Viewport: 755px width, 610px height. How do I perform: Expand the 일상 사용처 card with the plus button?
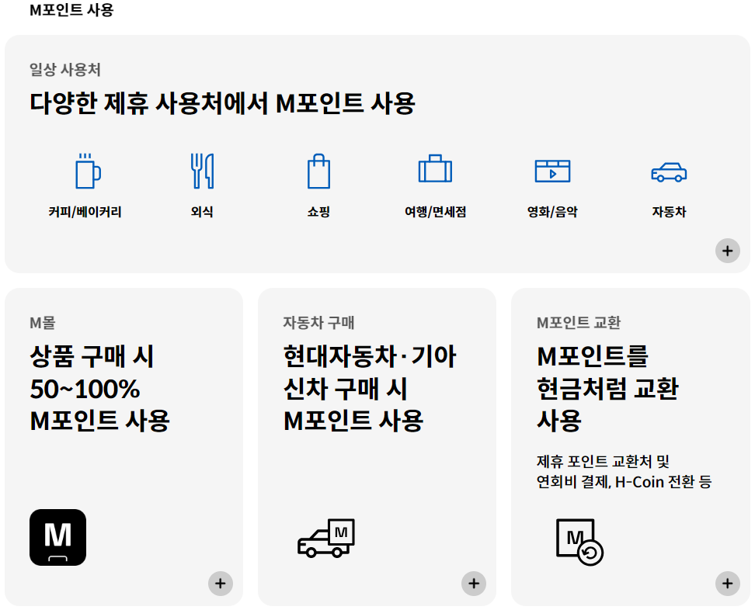tap(728, 251)
